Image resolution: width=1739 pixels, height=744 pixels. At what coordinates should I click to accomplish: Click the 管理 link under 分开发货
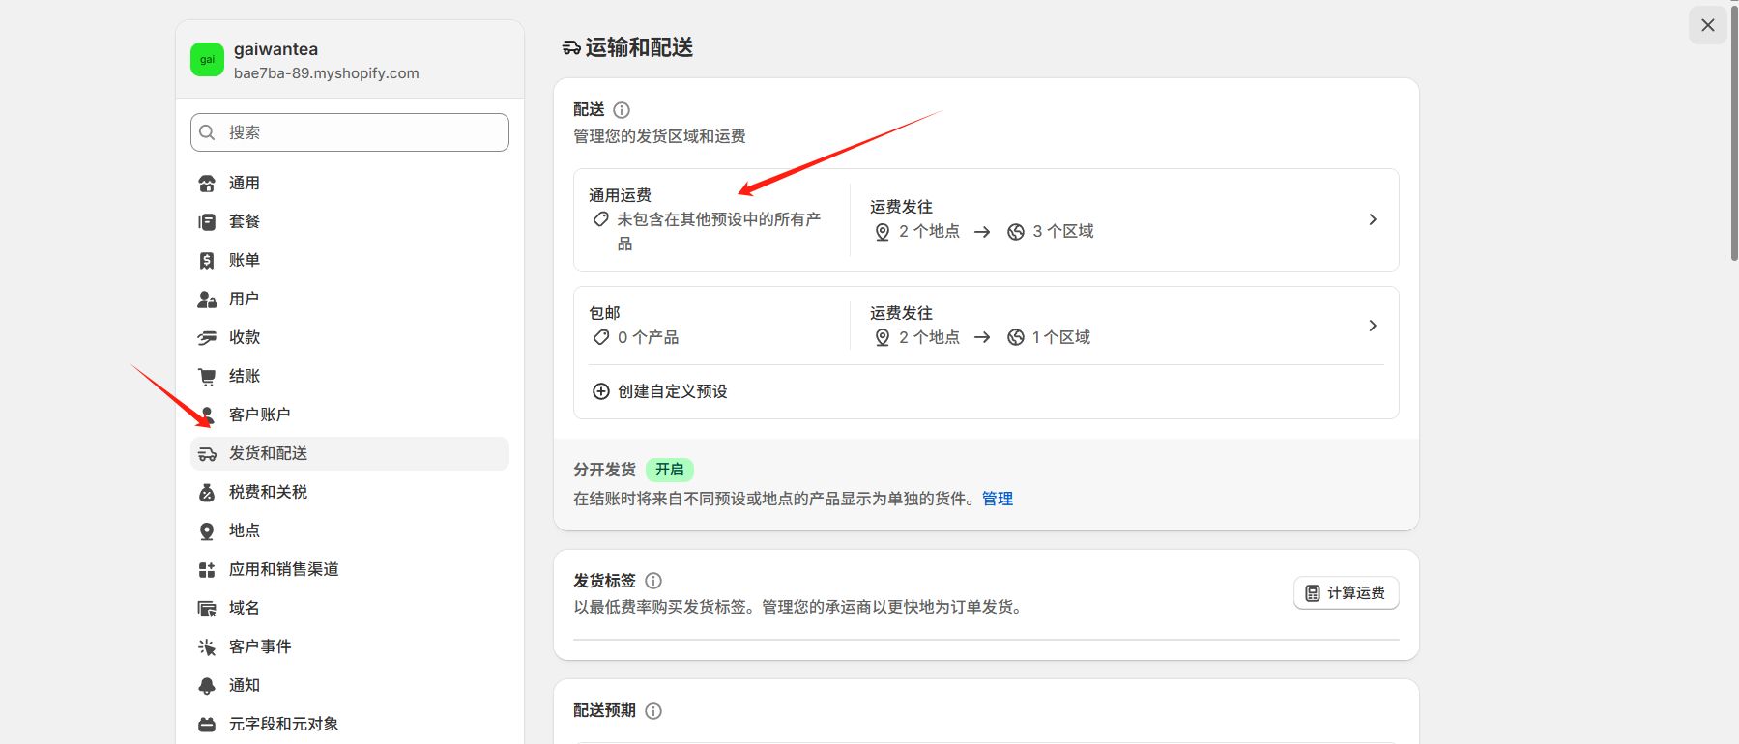(998, 499)
